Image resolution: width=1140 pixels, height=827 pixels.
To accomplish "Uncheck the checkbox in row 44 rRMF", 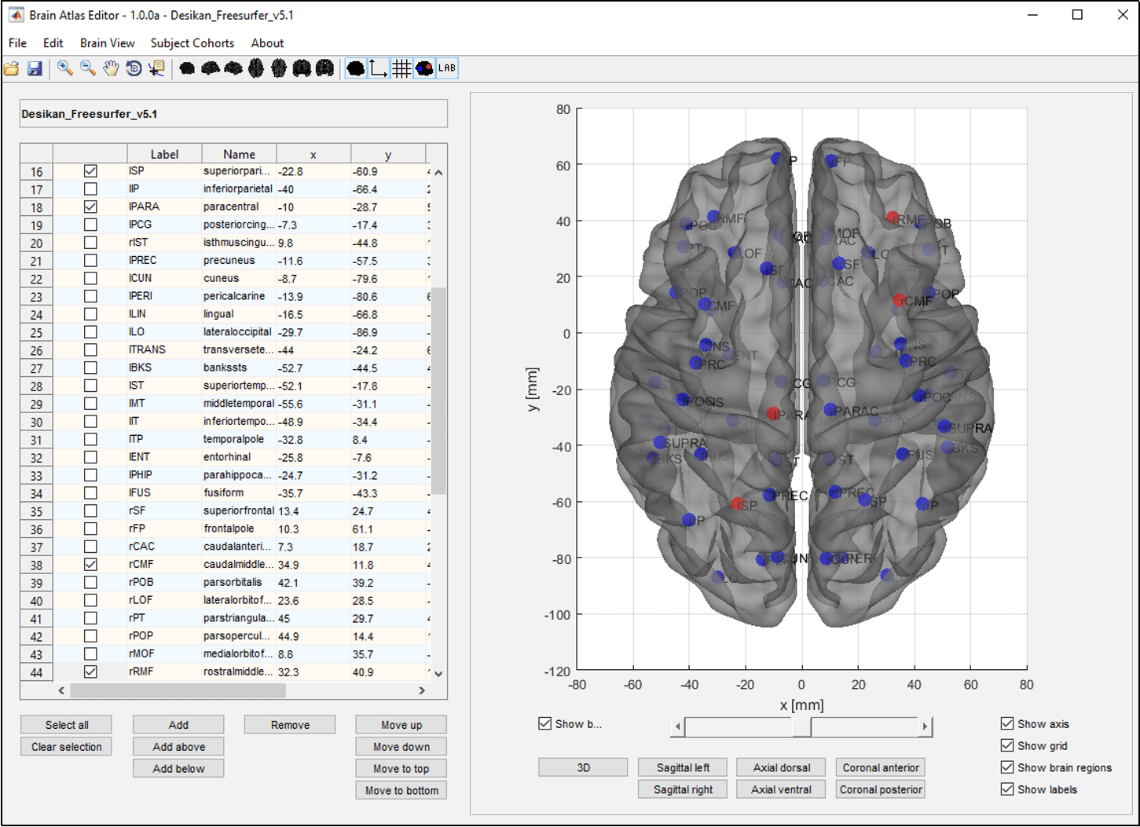I will tap(90, 672).
